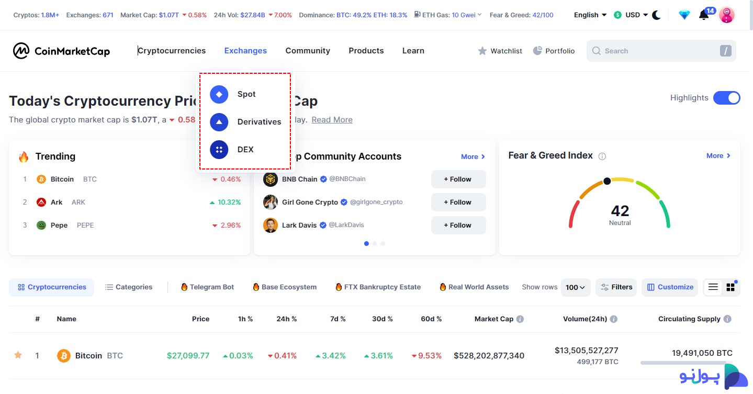Image resolution: width=753 pixels, height=394 pixels.
Task: Open the Filters button
Action: [616, 287]
